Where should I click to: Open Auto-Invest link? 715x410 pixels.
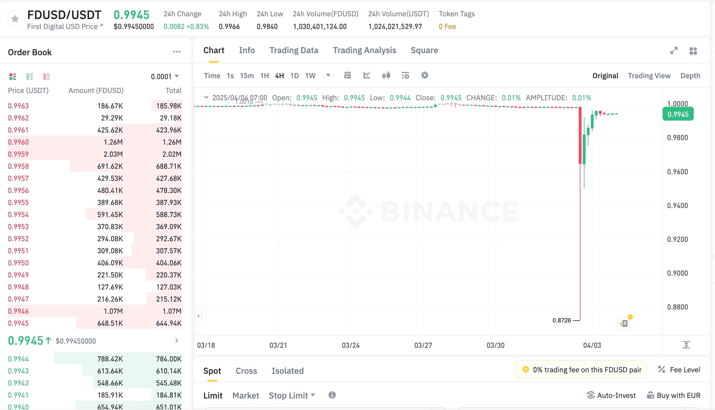click(611, 395)
